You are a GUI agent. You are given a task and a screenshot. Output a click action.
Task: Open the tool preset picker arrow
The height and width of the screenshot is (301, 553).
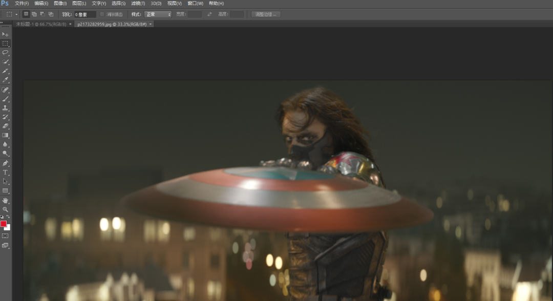click(16, 14)
